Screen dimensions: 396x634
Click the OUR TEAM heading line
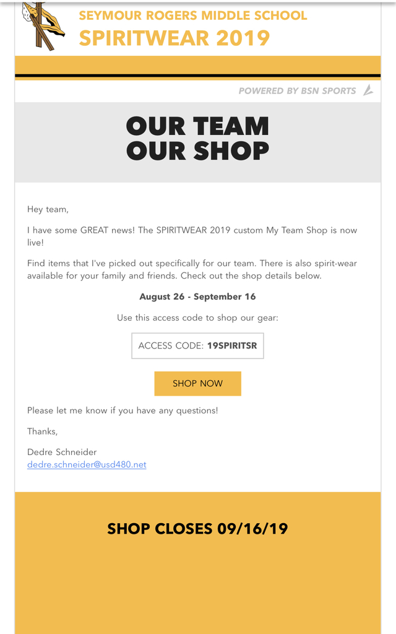(x=197, y=127)
